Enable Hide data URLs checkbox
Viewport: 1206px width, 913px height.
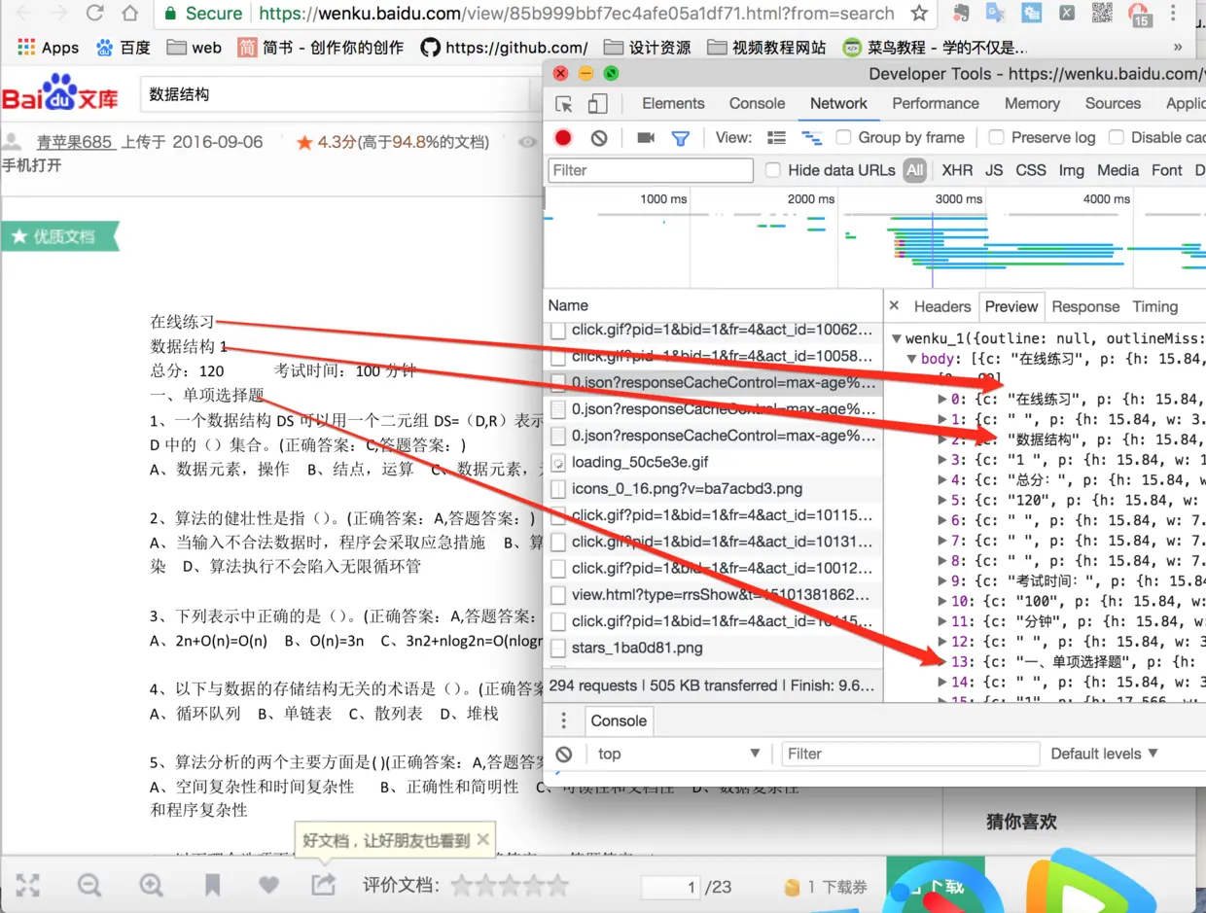[772, 170]
